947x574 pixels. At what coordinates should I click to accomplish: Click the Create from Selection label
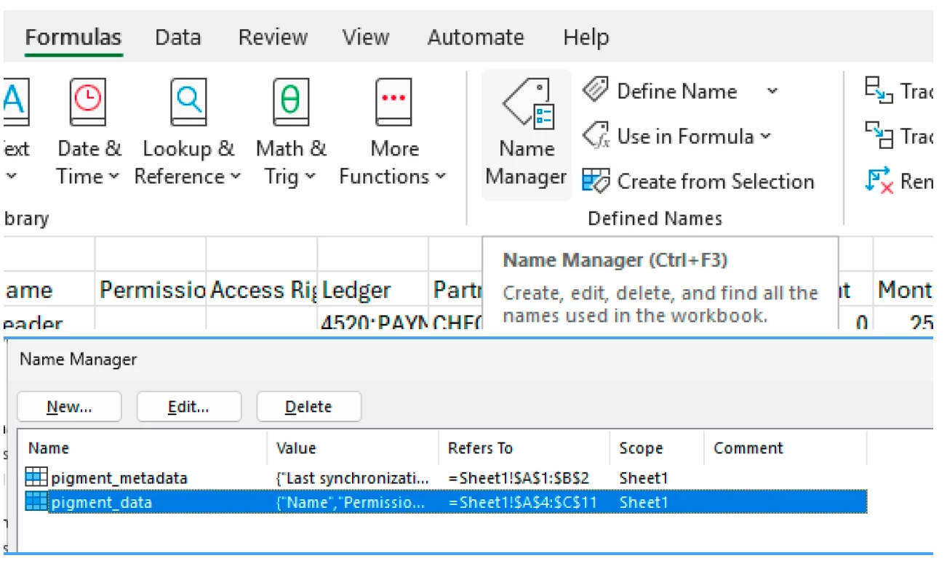pyautogui.click(x=716, y=182)
